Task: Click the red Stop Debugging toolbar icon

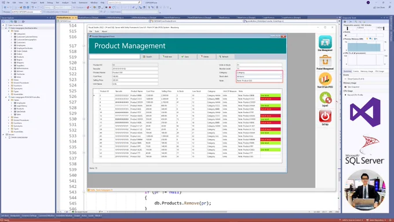Action: click(110, 8)
